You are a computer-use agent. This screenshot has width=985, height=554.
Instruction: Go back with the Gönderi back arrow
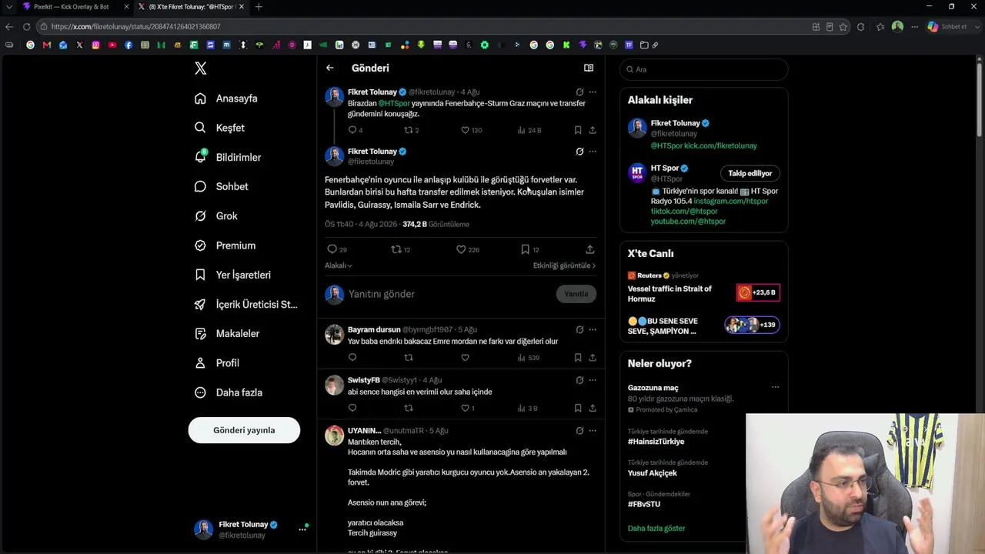(x=329, y=68)
